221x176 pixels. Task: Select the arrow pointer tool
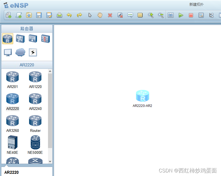[x=90, y=15]
